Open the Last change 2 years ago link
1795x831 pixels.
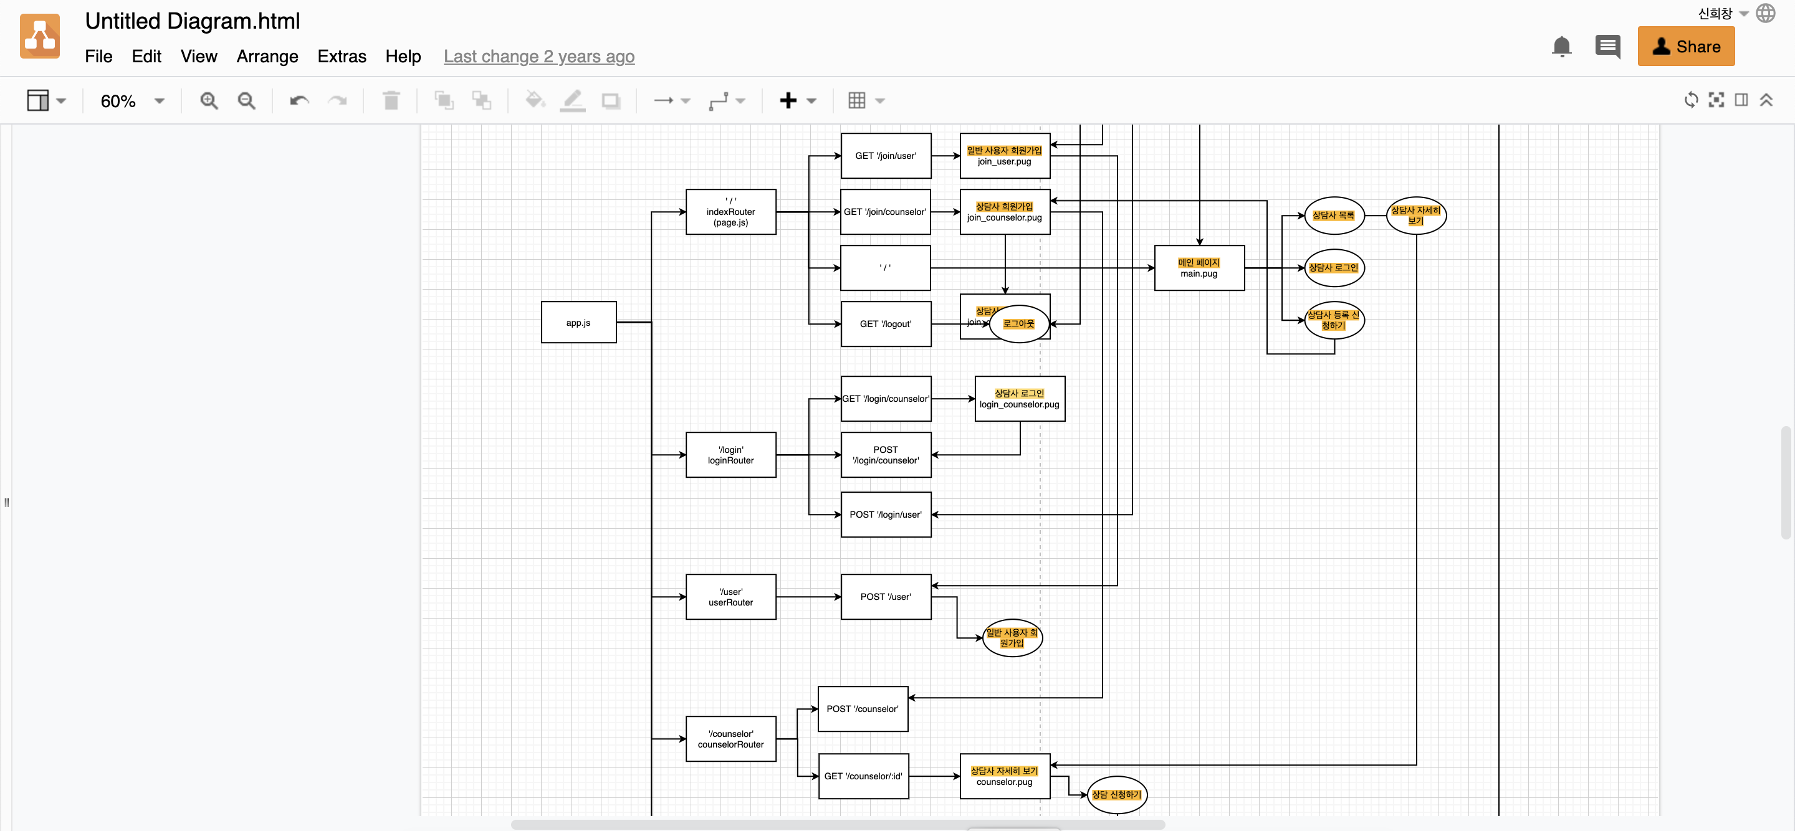click(x=538, y=57)
